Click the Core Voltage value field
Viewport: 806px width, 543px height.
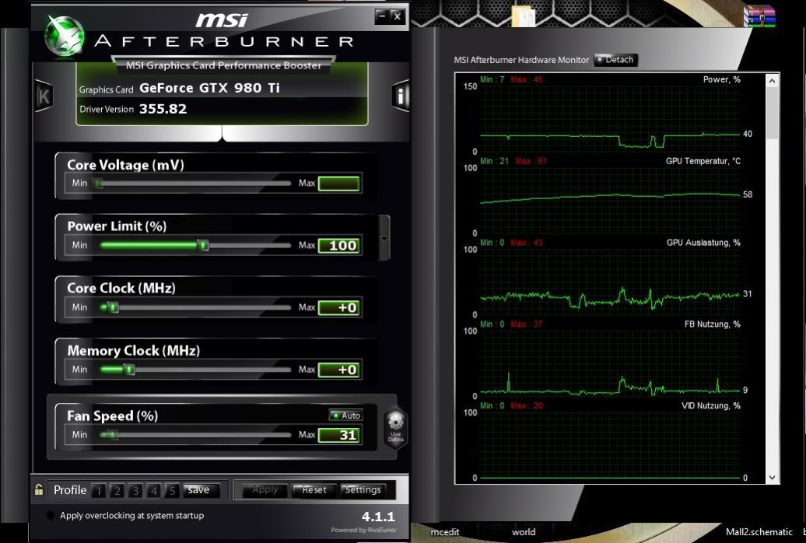[338, 183]
